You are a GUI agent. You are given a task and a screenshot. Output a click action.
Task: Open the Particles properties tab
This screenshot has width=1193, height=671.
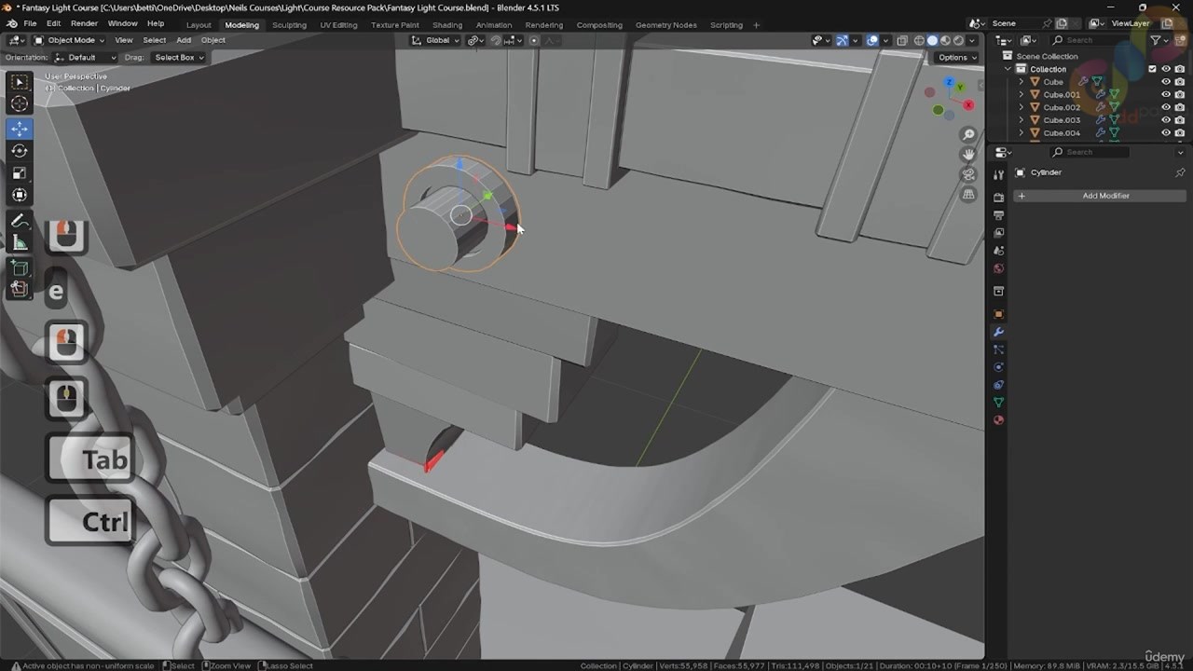[998, 349]
